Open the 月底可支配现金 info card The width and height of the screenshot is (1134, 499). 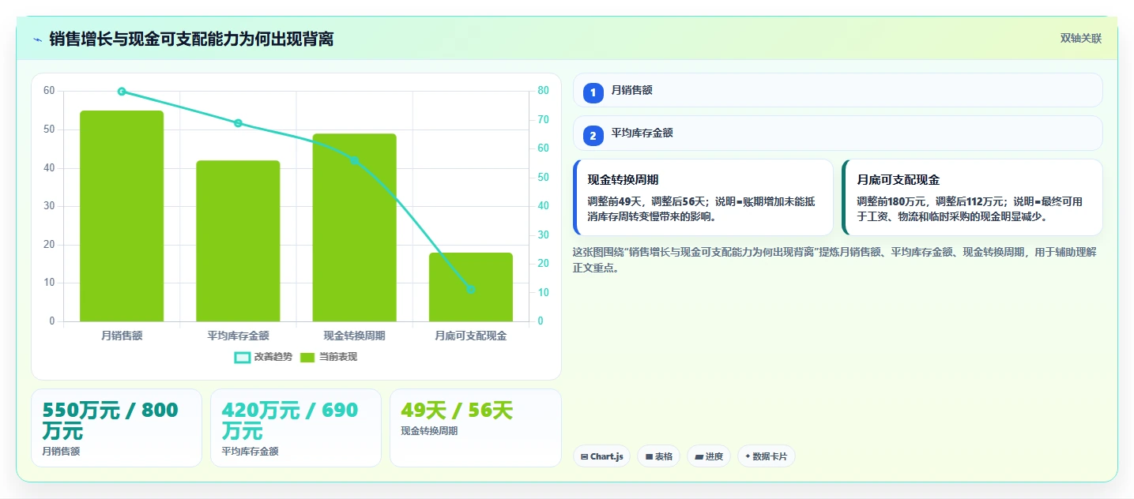[x=972, y=197]
